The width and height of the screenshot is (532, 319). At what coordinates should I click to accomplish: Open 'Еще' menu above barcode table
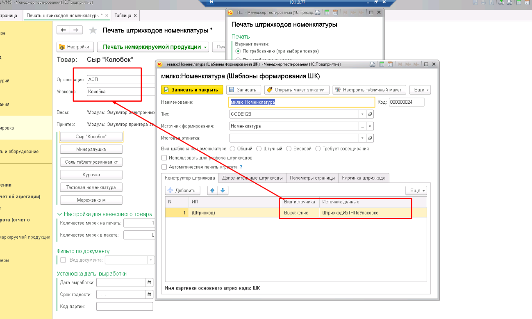(416, 190)
